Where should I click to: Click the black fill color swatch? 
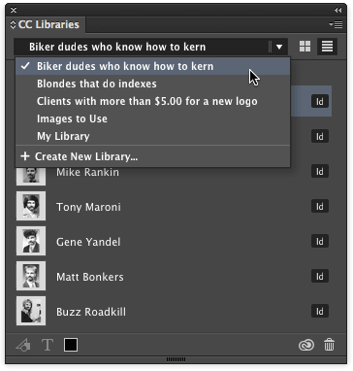(71, 345)
